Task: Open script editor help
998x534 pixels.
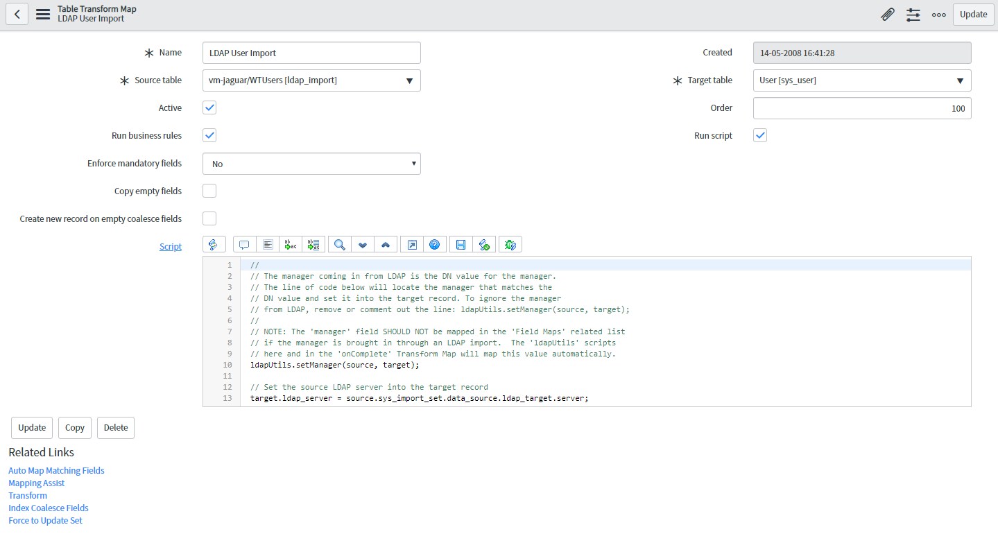Action: (x=434, y=244)
